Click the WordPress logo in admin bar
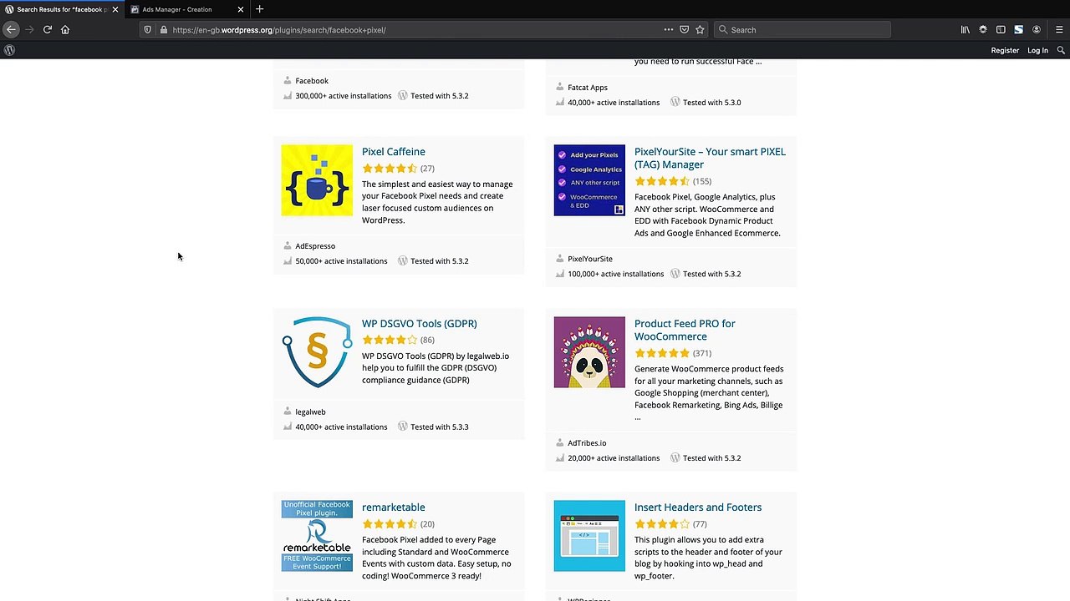The height and width of the screenshot is (601, 1070). pos(9,50)
